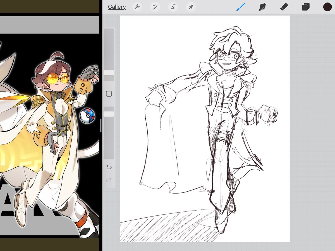The height and width of the screenshot is (251, 335).
Task: Click the sketch canvas drawing area
Action: point(205,129)
